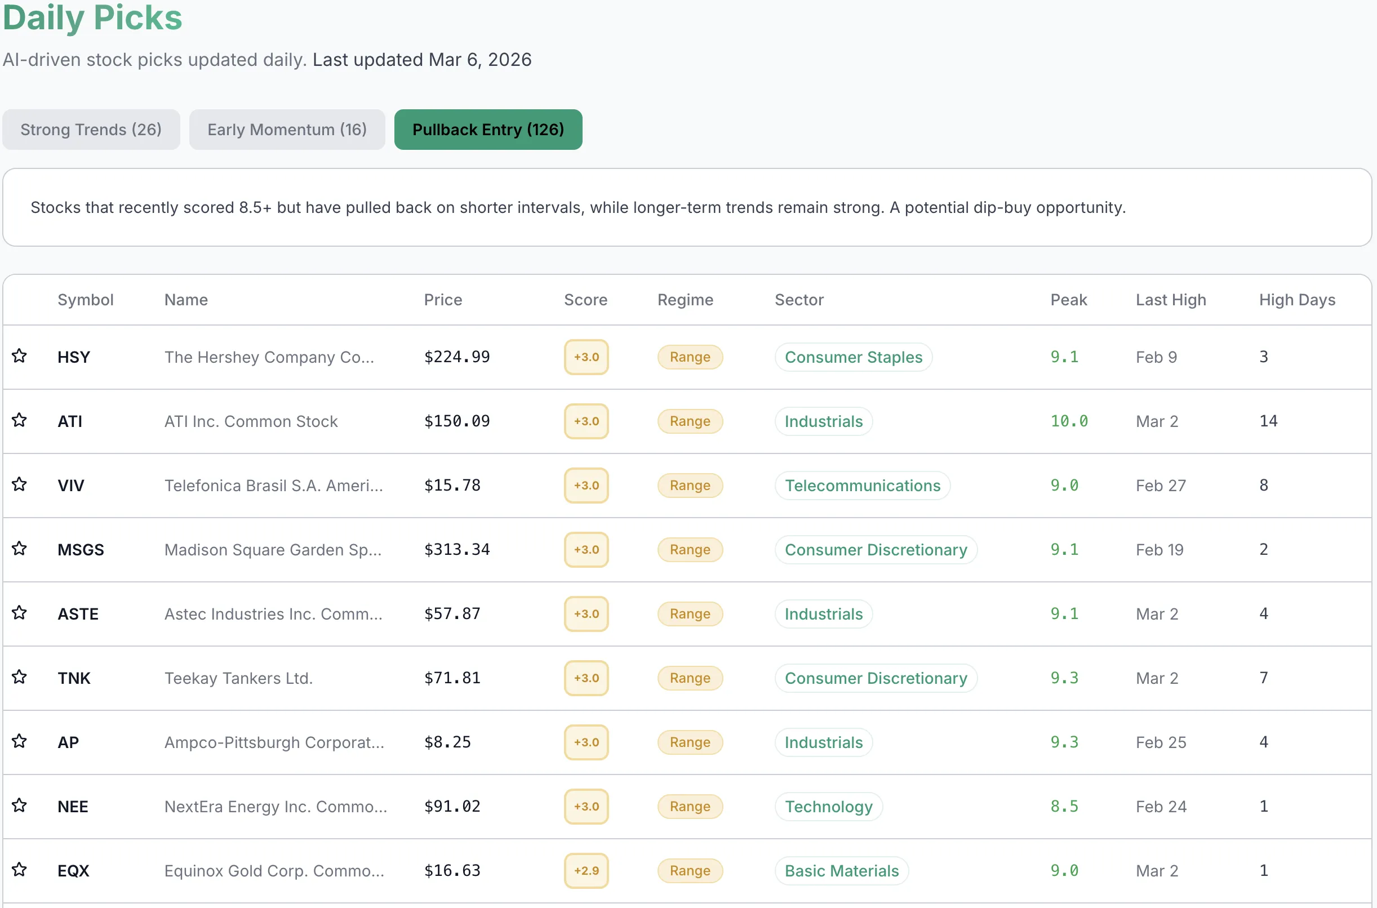Select the Pullback Entry tab

(x=488, y=130)
